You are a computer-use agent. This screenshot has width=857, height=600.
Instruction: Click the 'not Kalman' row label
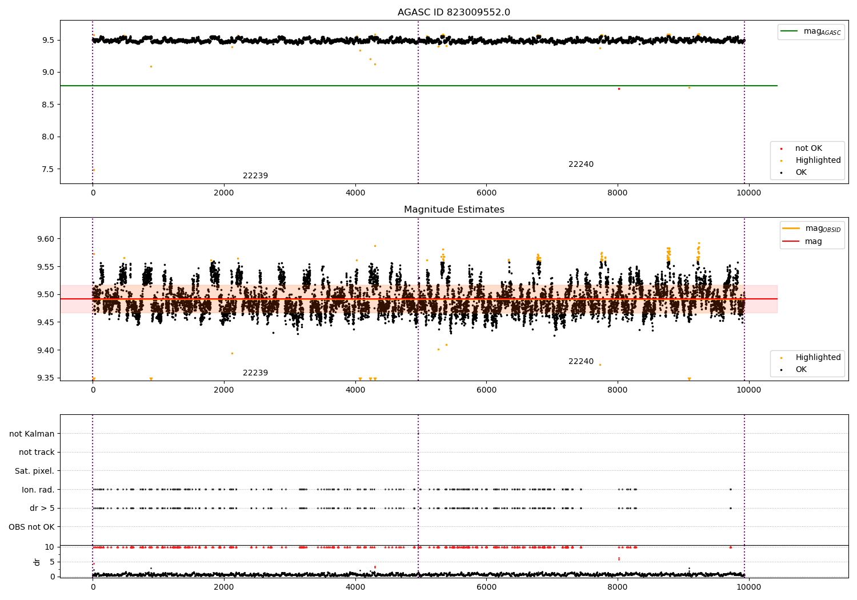pos(32,434)
